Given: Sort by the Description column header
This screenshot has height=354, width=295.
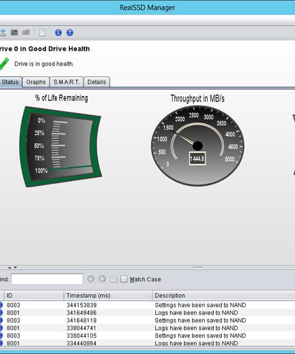Looking at the screenshot, I should tap(224, 296).
